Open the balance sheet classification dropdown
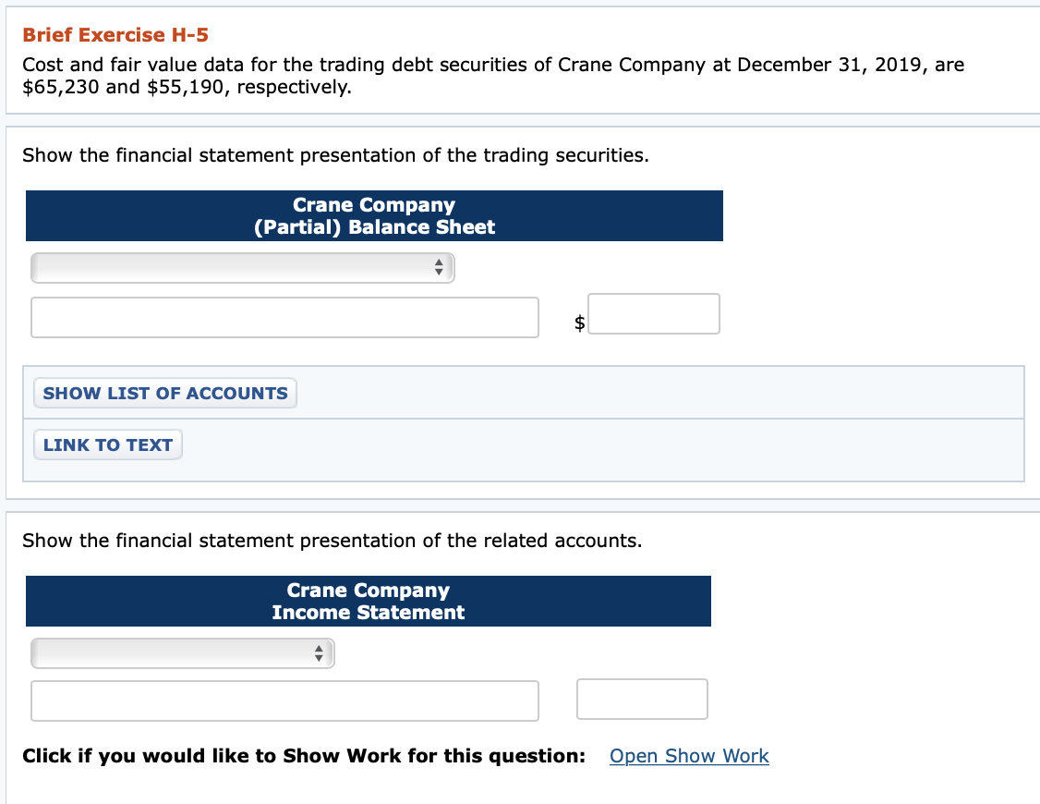1040x804 pixels. point(242,267)
